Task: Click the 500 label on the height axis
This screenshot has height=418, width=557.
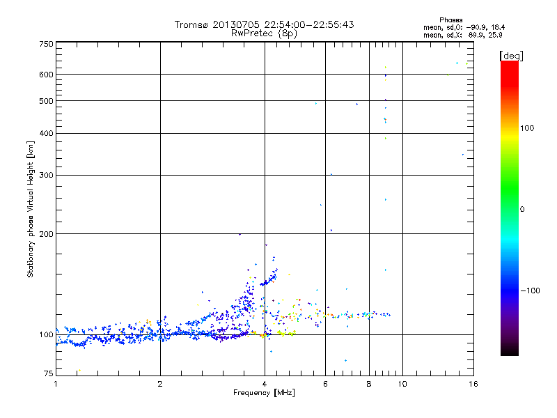Action: [46, 101]
